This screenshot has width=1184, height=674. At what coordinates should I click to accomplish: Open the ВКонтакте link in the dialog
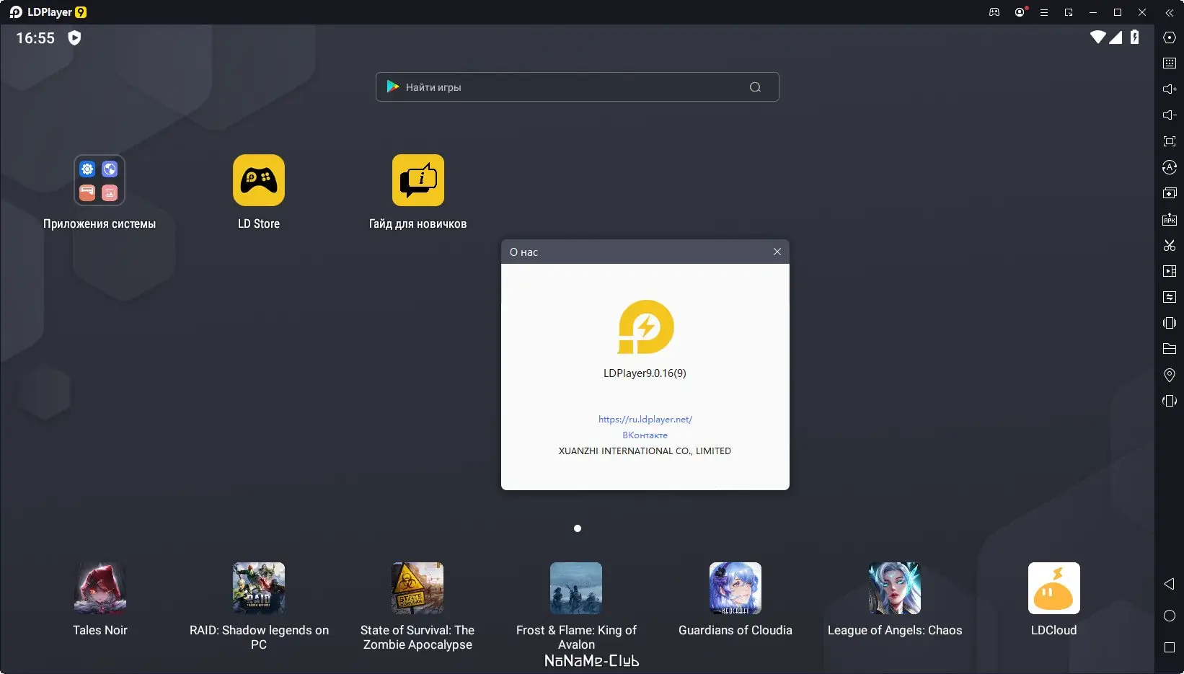[x=645, y=435]
